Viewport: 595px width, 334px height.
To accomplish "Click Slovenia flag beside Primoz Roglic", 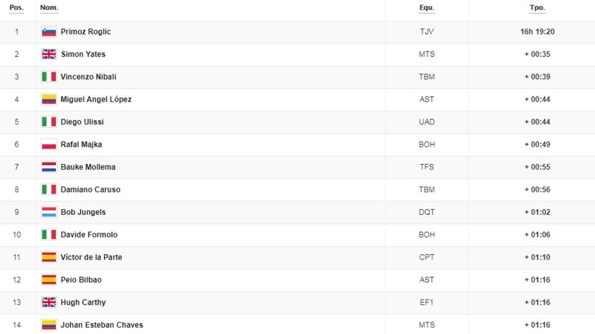I will (49, 32).
